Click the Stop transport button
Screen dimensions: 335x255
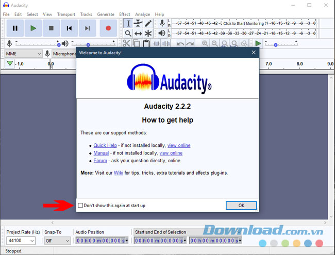[51, 28]
